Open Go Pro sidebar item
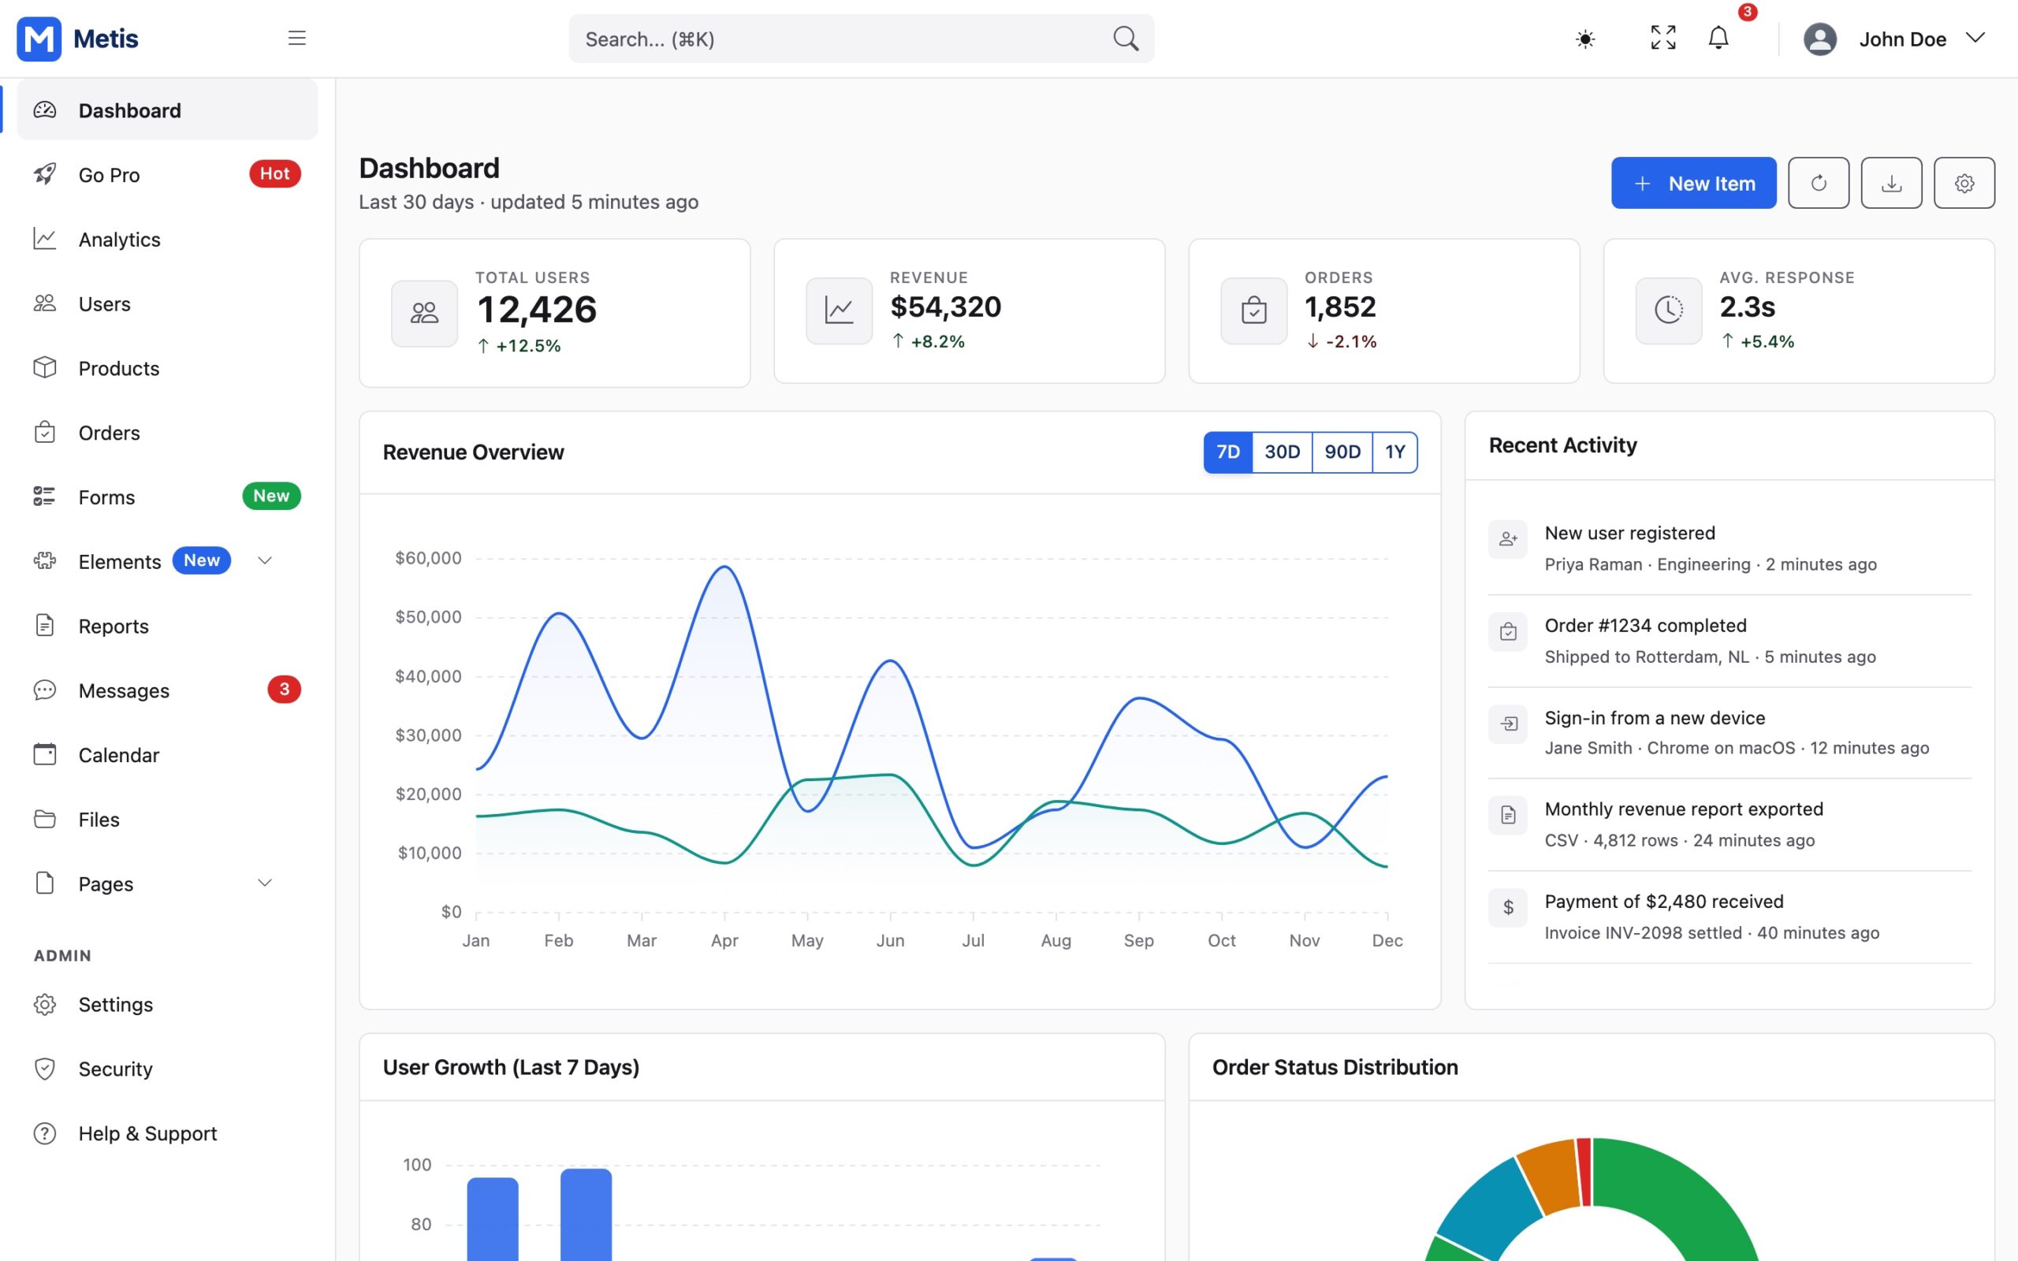 click(167, 174)
